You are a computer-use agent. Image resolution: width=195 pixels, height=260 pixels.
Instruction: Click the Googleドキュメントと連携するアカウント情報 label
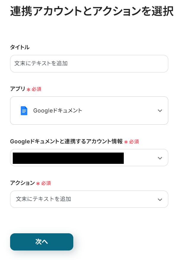point(66,142)
